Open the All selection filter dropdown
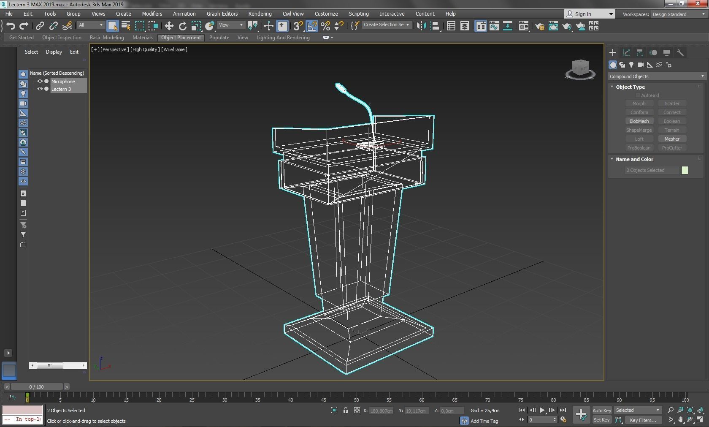Viewport: 709px width, 427px height. pyautogui.click(x=91, y=25)
